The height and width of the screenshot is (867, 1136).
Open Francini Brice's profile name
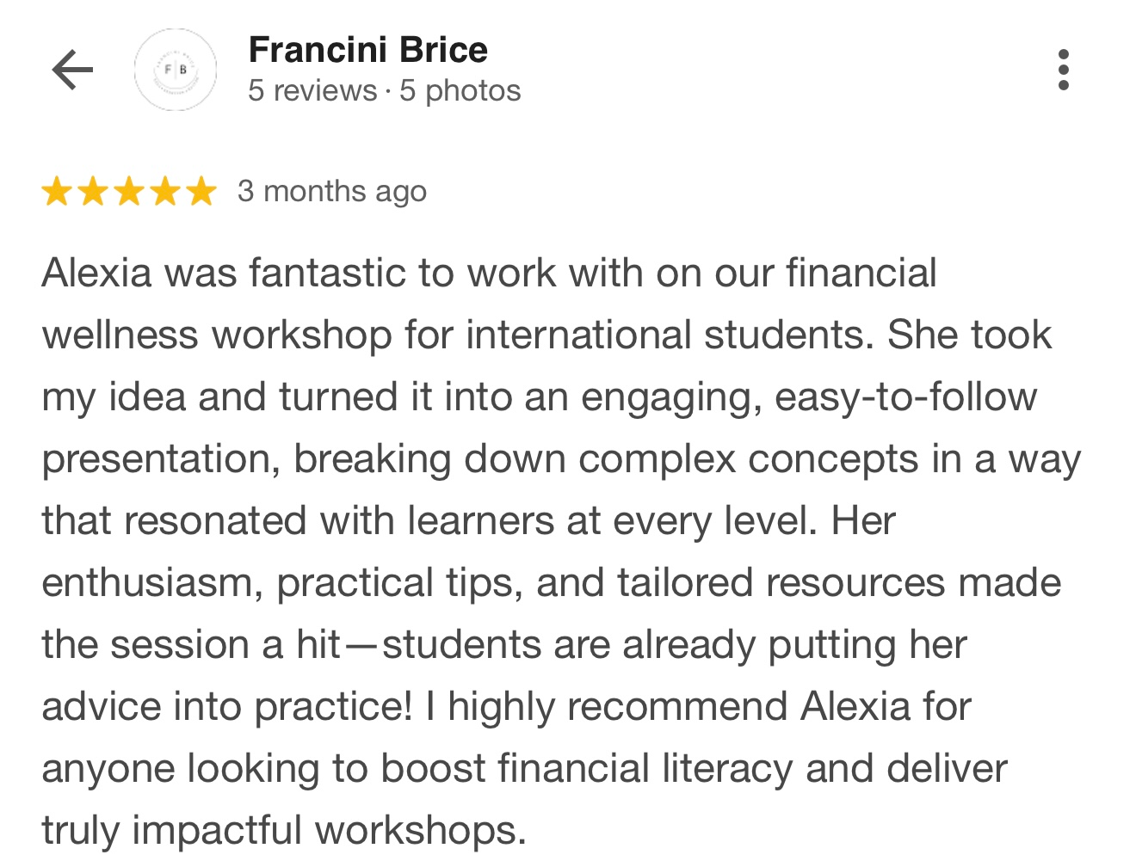[367, 50]
